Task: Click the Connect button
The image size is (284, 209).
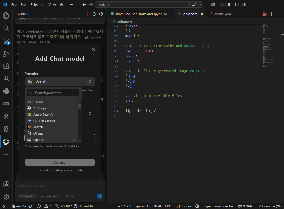Action: click(60, 162)
